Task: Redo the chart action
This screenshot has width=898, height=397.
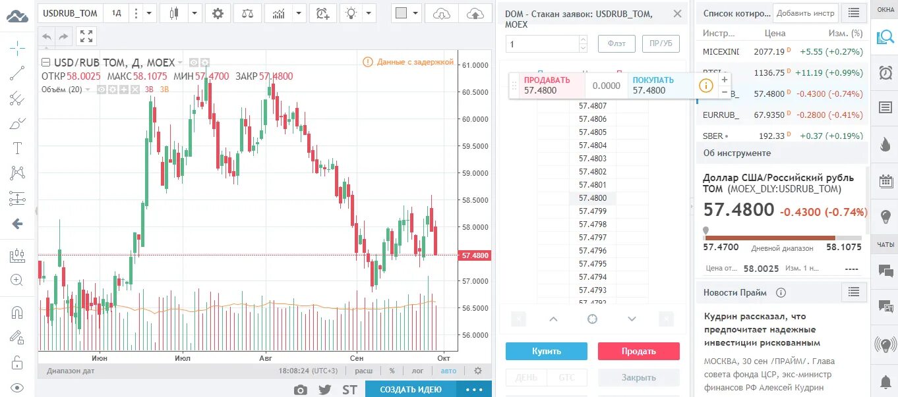Action: coord(63,37)
